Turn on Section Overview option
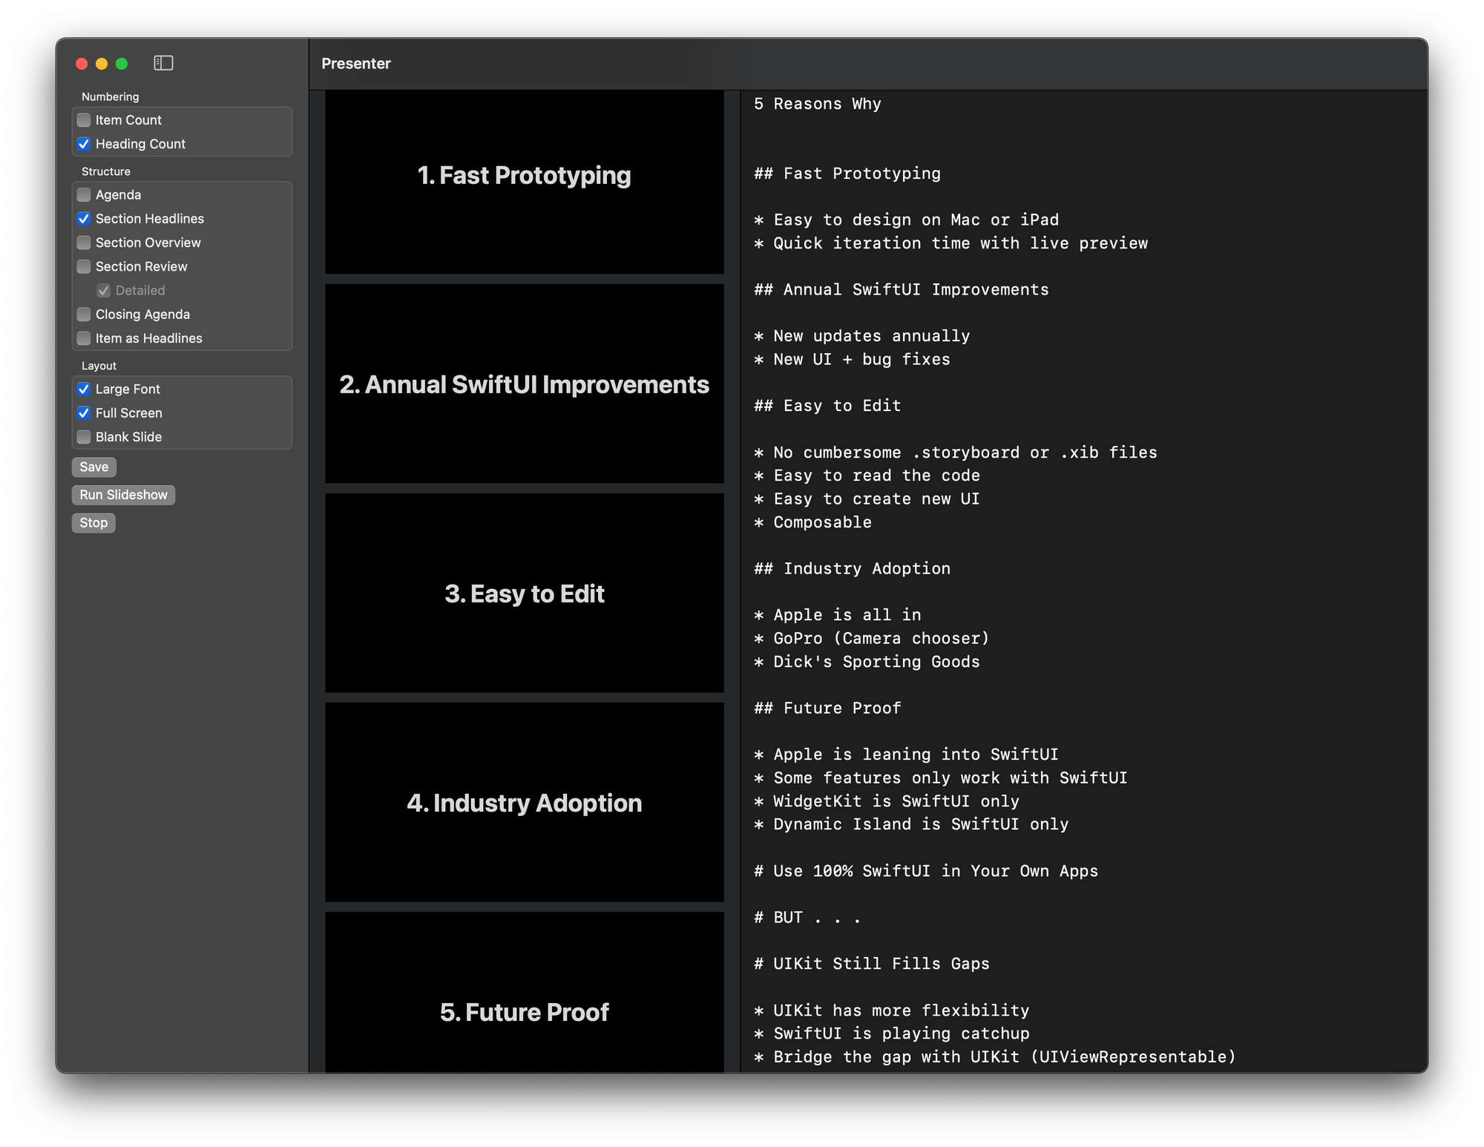The height and width of the screenshot is (1147, 1484). 84,243
